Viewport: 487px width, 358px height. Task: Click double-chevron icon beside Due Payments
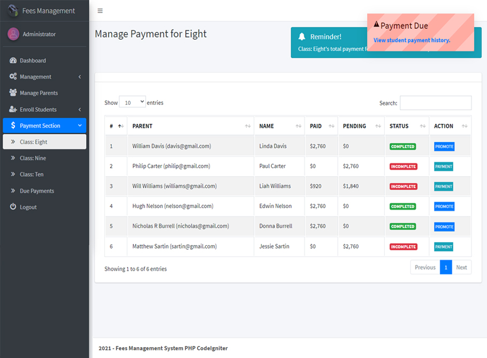click(13, 191)
